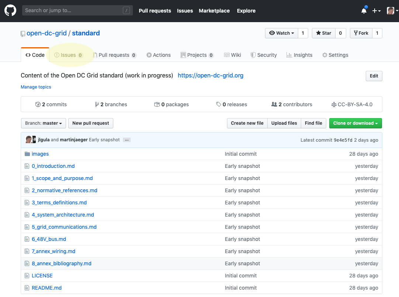This screenshot has height=297, width=399.
Task: Select the Code tab
Action: (x=35, y=55)
